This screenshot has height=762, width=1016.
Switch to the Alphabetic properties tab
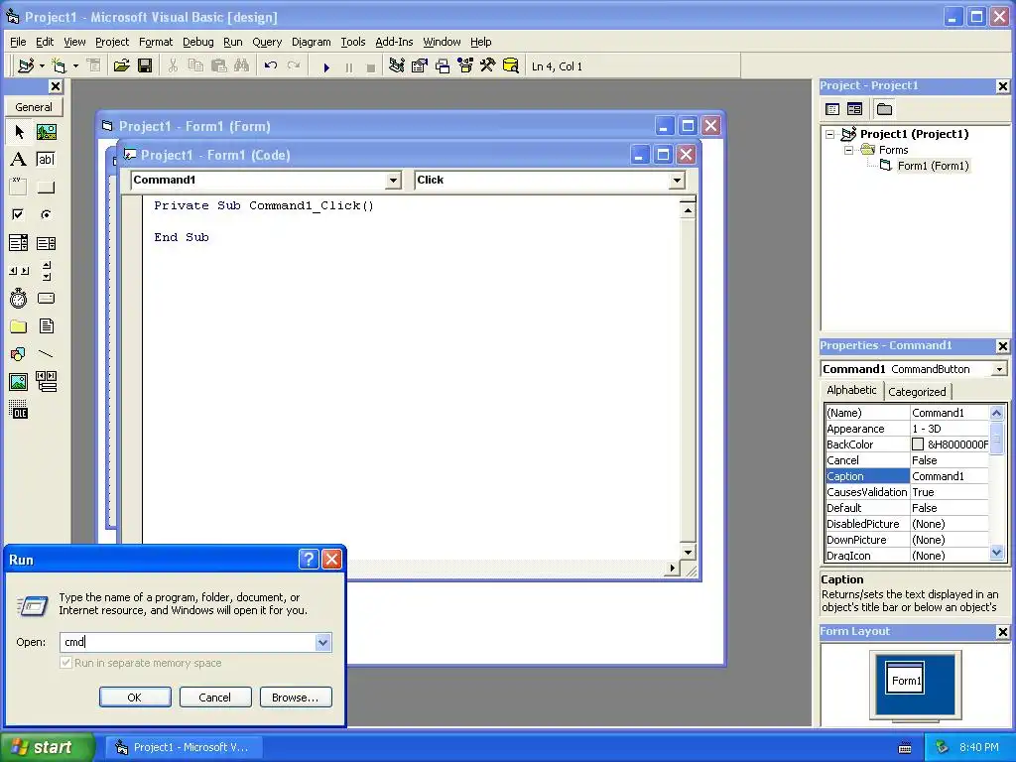[x=851, y=390]
